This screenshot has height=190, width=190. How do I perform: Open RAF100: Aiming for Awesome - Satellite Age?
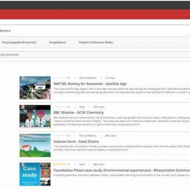(x=90, y=84)
